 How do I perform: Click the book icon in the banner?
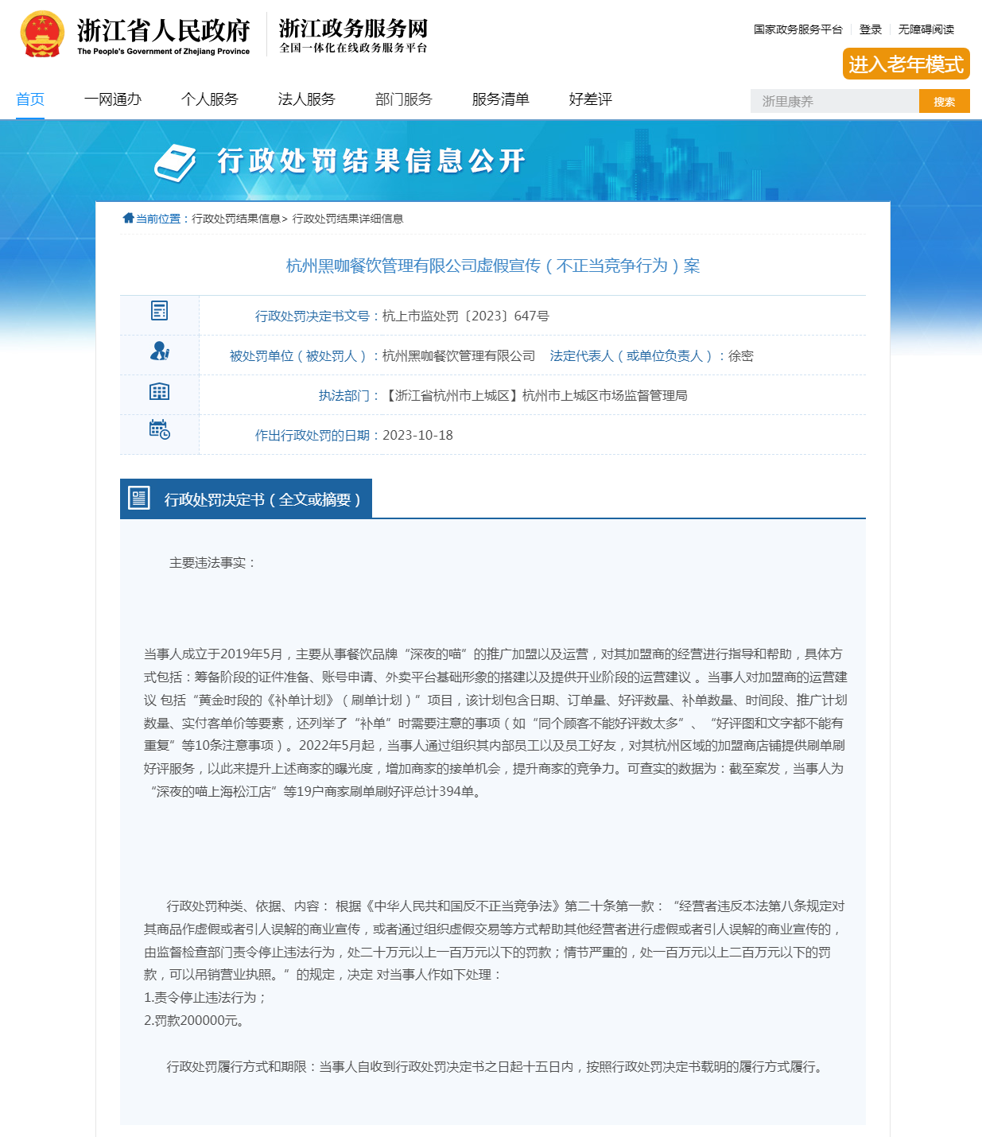(175, 163)
